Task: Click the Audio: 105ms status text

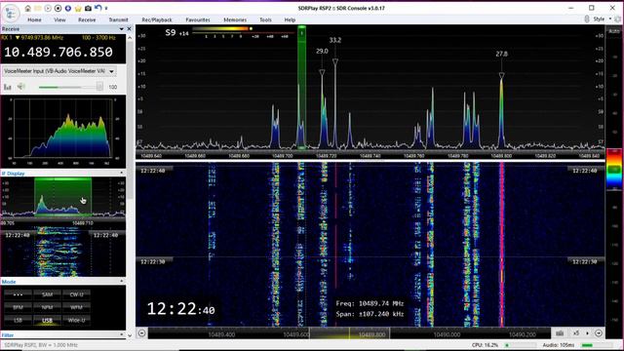Action: point(559,345)
